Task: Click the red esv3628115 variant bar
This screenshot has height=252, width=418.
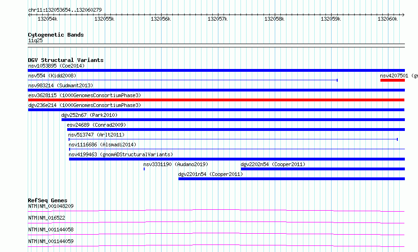Action: [216, 100]
